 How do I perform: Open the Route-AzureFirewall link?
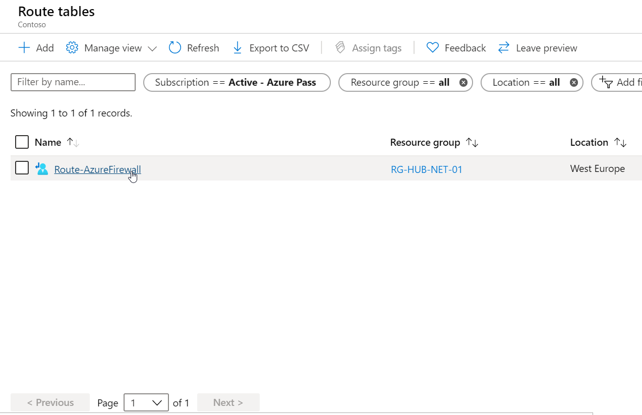click(x=97, y=169)
